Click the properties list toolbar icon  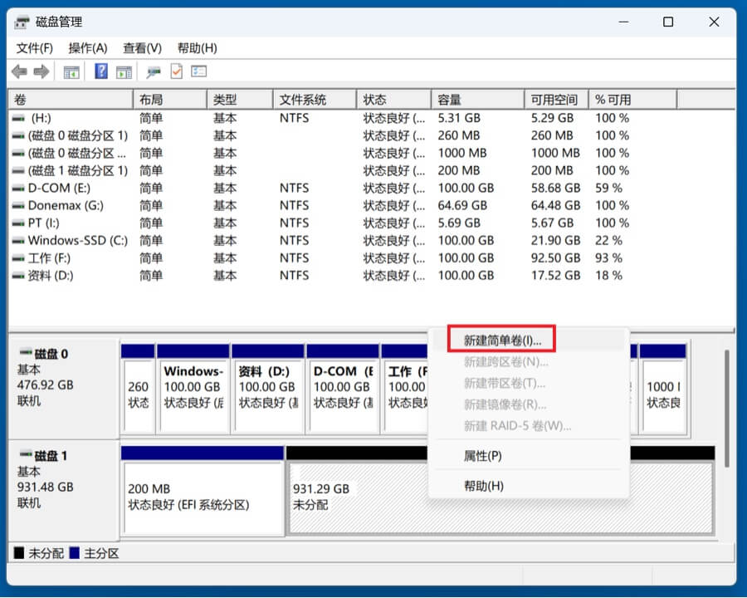(198, 71)
